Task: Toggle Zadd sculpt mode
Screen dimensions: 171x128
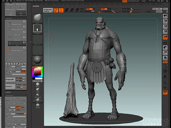Action: [x=104, y=9]
